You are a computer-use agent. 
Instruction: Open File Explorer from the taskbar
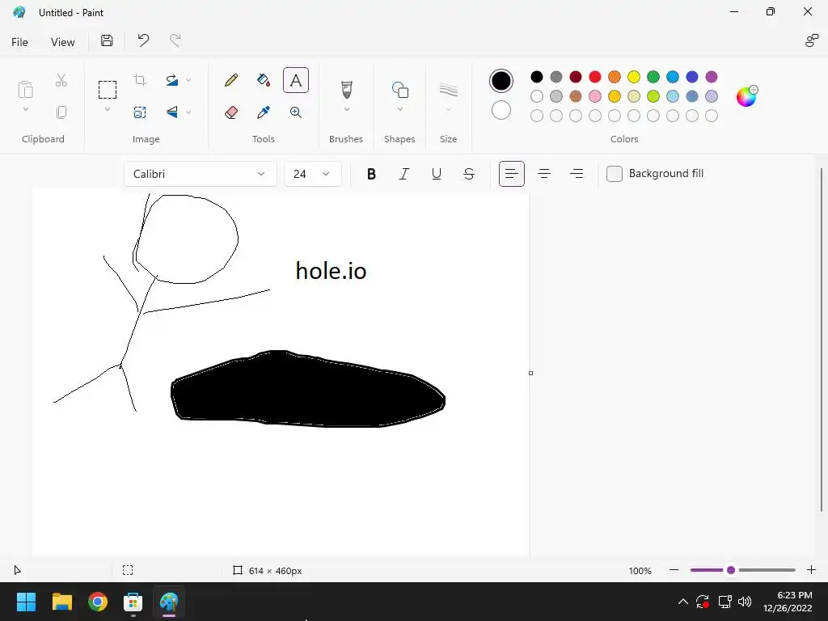(61, 602)
